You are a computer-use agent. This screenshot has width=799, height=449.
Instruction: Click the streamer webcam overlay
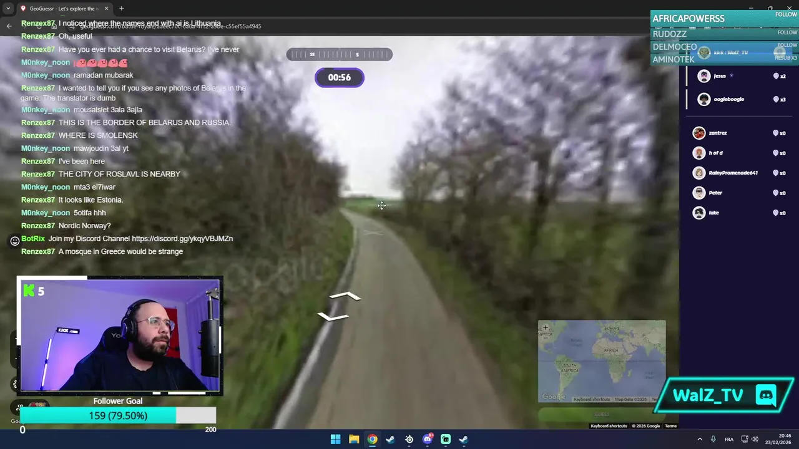[x=120, y=336]
